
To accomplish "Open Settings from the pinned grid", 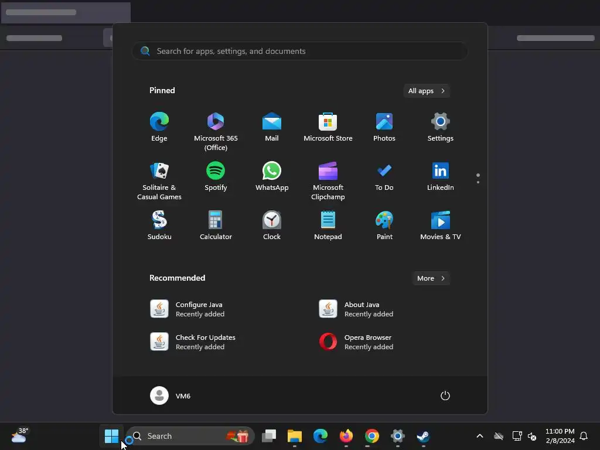I will (x=441, y=127).
